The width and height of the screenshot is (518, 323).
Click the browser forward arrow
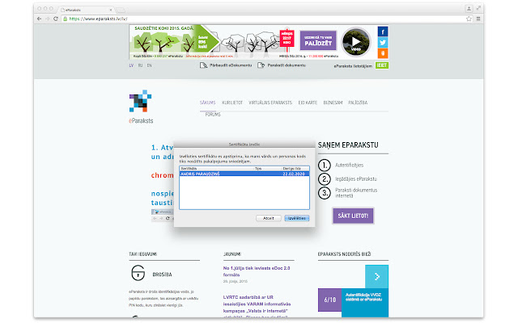[x=48, y=19]
